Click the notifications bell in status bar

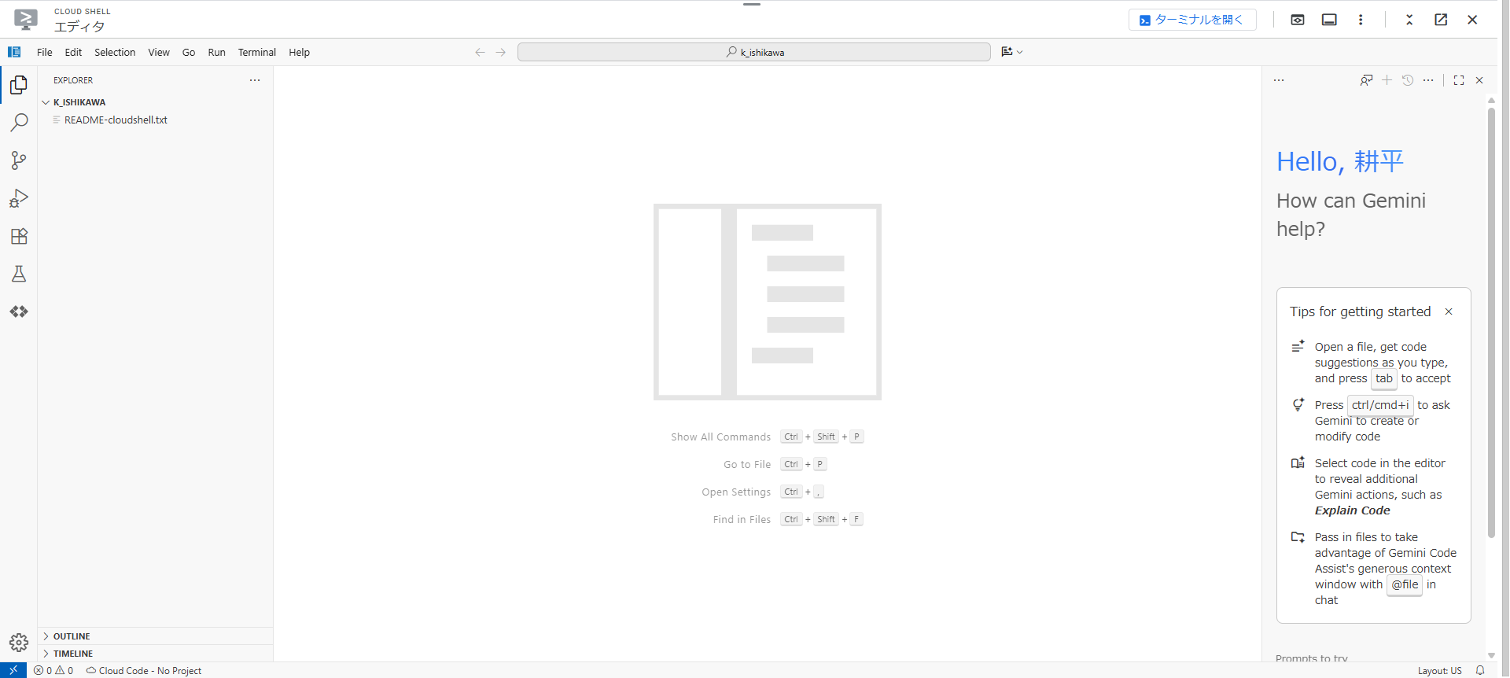[x=1480, y=670]
